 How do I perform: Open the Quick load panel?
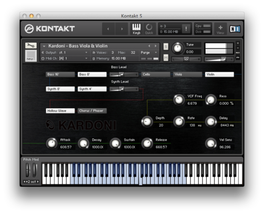(x=149, y=29)
